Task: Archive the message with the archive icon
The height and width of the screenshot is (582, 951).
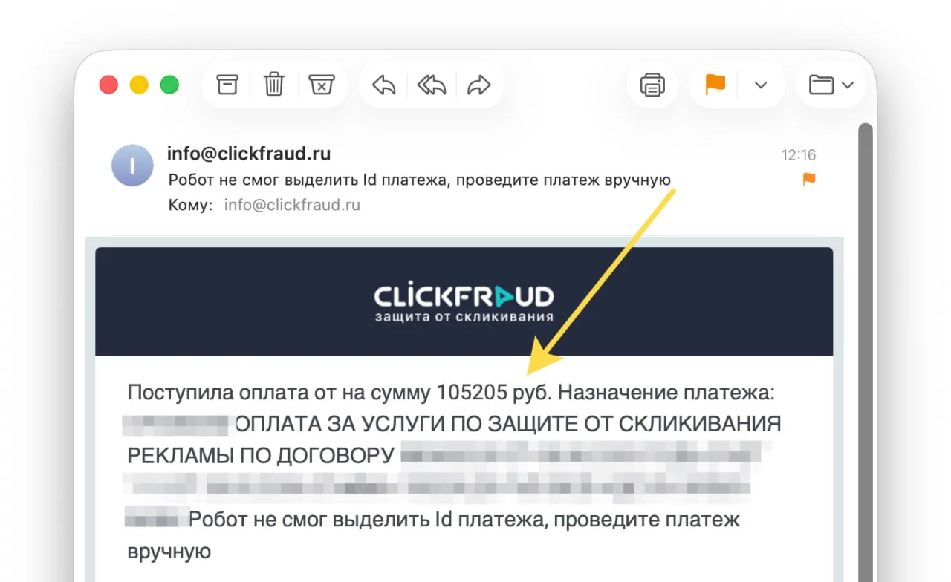Action: pyautogui.click(x=227, y=85)
